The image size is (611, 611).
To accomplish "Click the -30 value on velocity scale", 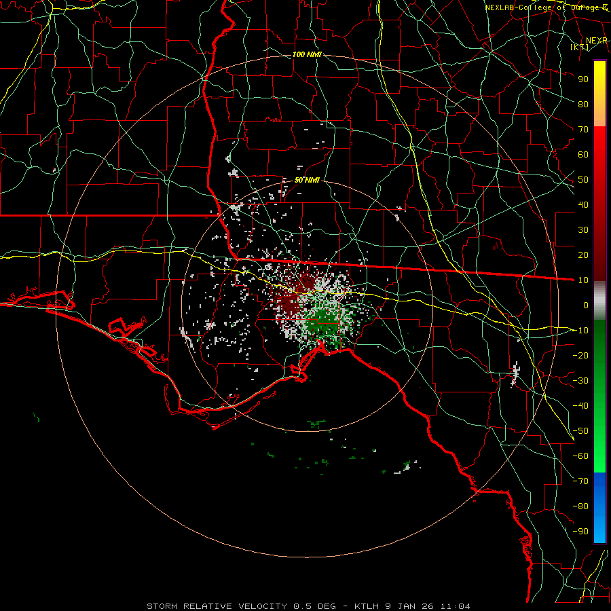I will click(x=580, y=381).
